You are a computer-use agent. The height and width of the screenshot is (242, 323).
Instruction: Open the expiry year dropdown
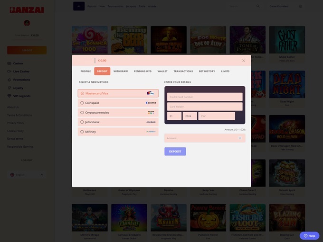pos(190,116)
